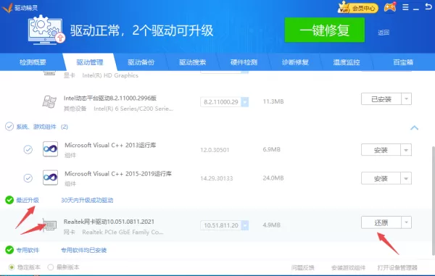
Task: Open the game controller icon
Action: pyautogui.click(x=390, y=7)
